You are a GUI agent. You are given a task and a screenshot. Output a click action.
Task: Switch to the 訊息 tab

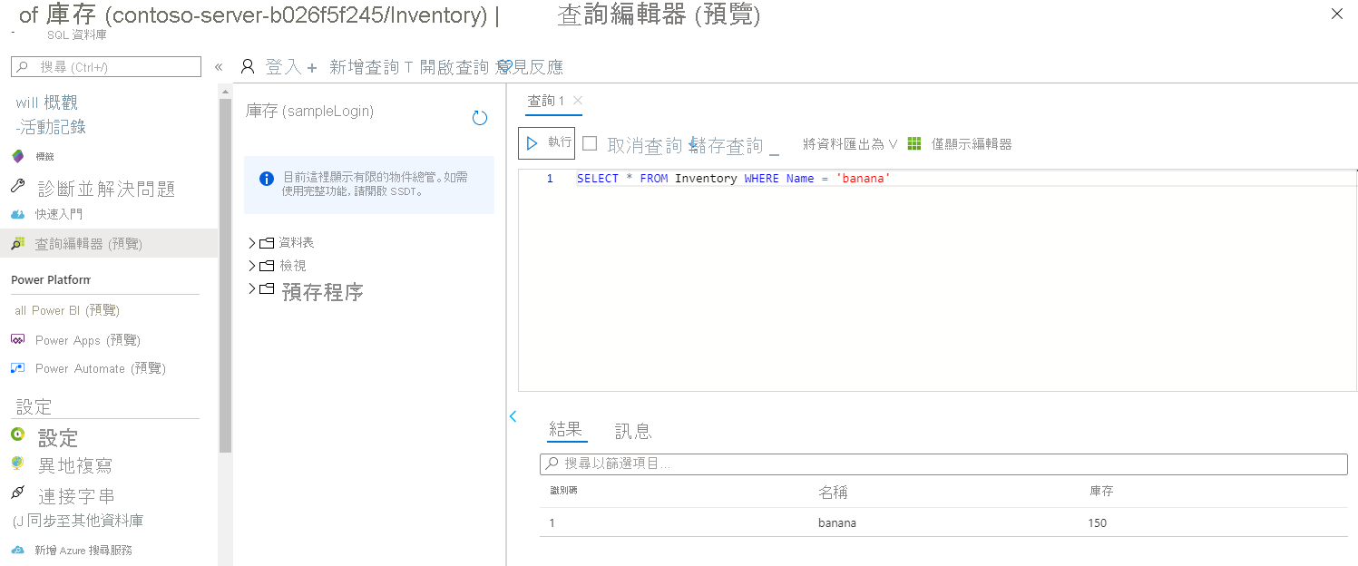[632, 430]
